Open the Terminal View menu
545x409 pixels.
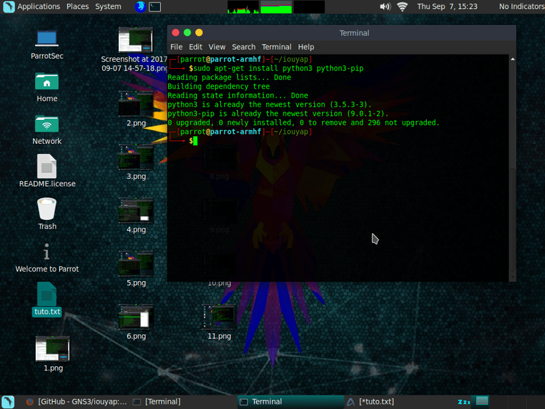[x=217, y=47]
